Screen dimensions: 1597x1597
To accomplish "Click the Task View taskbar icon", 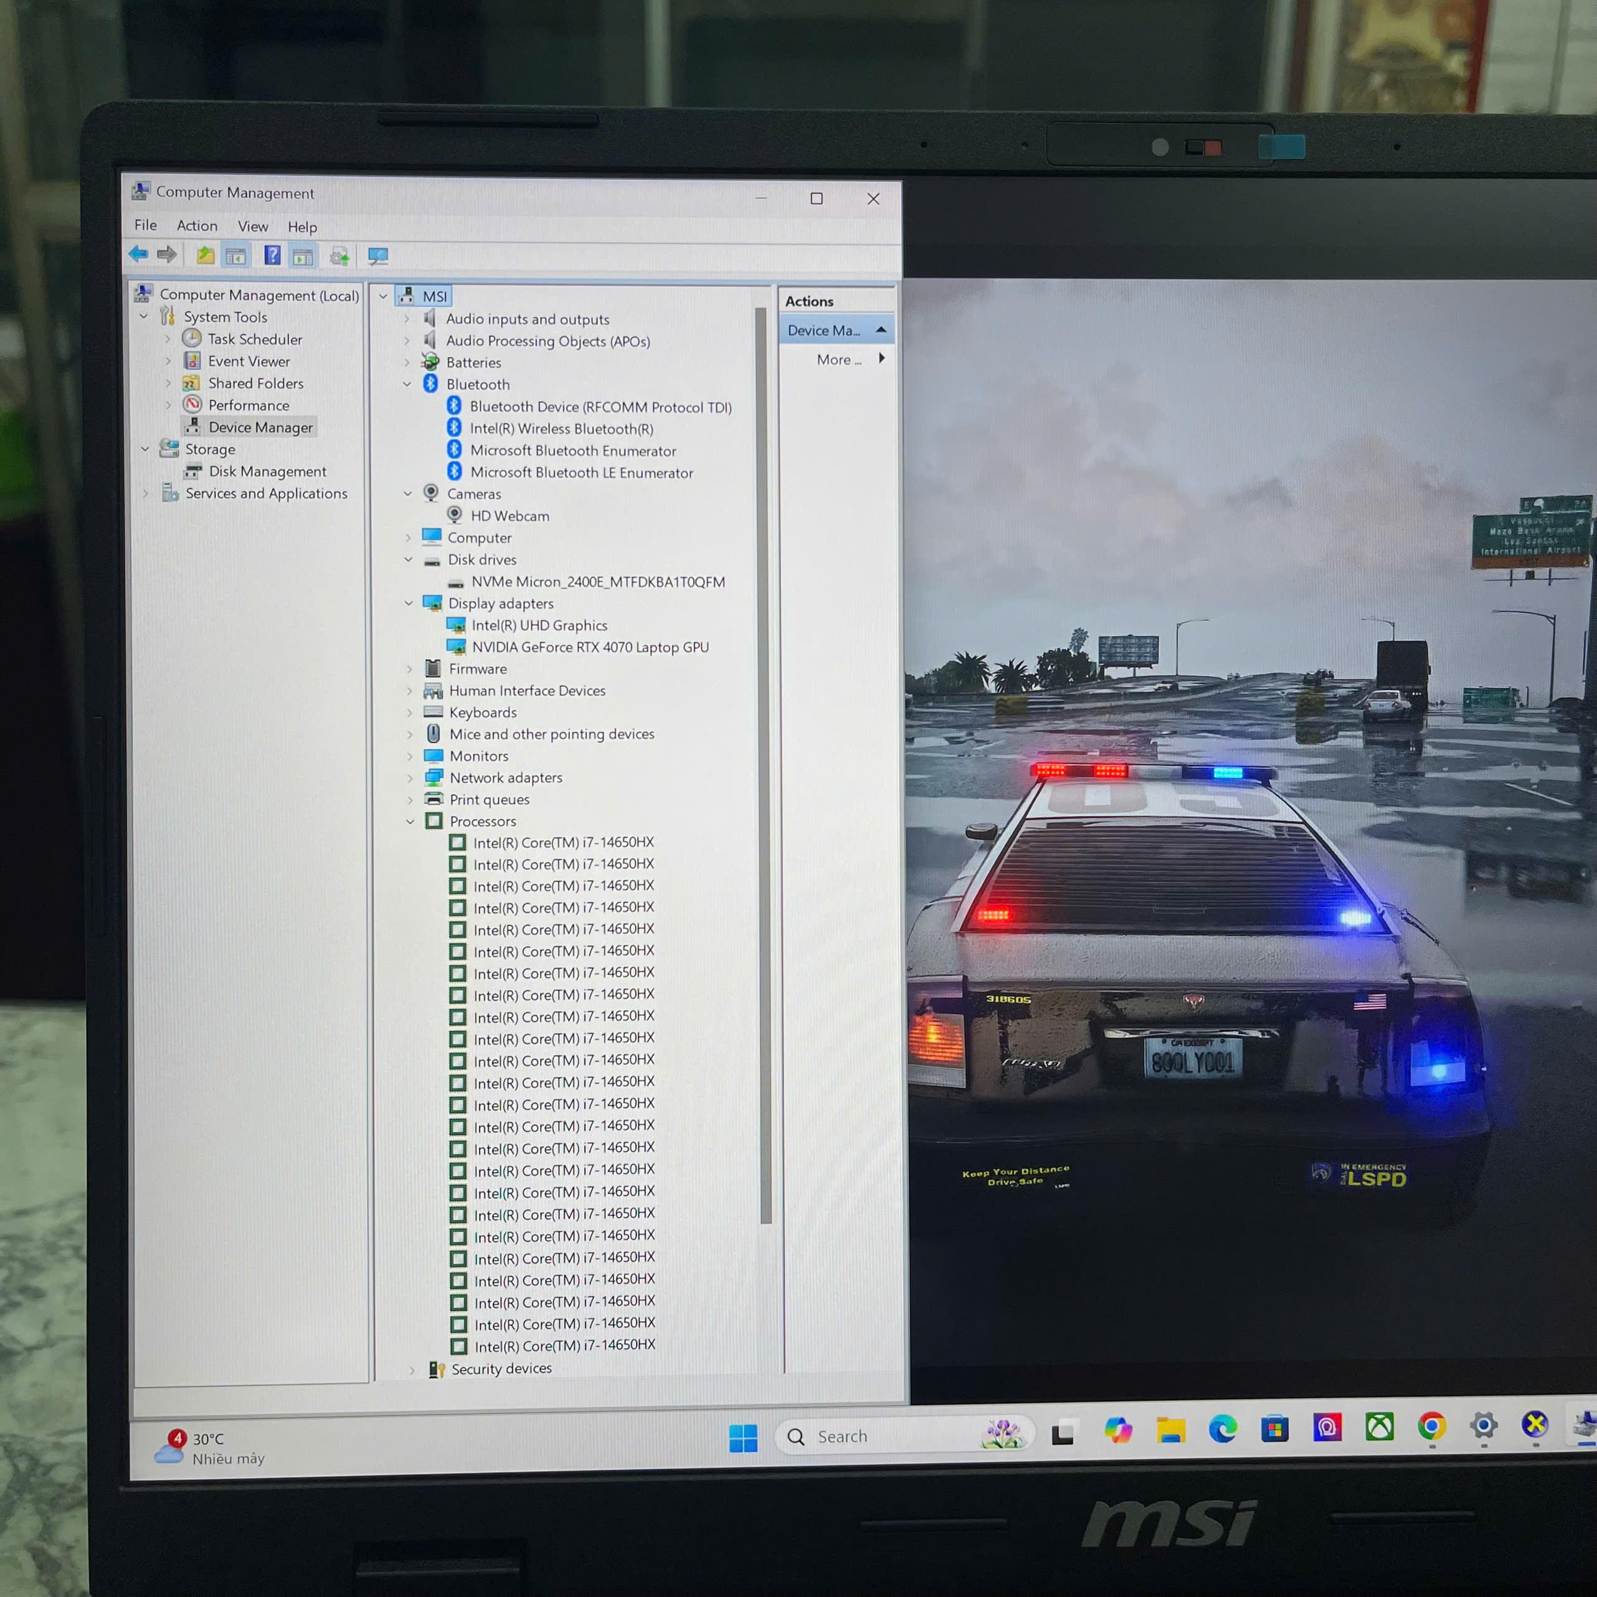I will point(1063,1433).
